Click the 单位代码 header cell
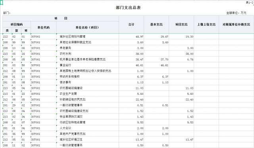Viewport: 254px width, 148px height. 43,27
